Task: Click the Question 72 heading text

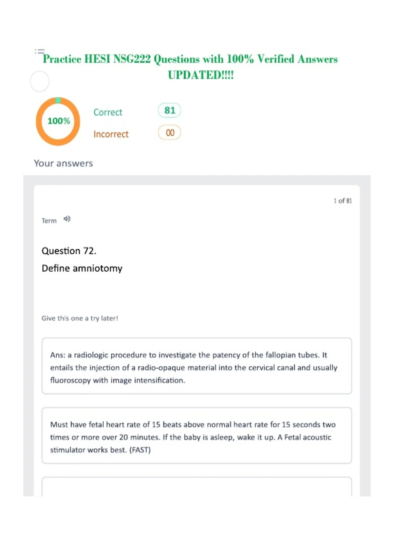Action: (x=69, y=251)
